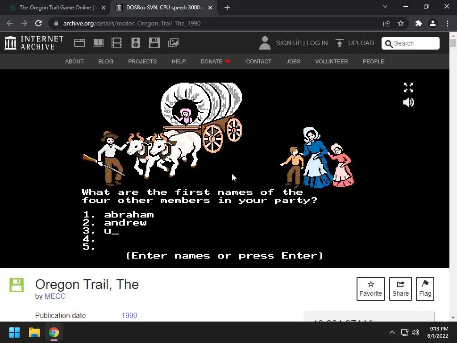Click the green software floppy icon
The image size is (457, 343).
(17, 285)
